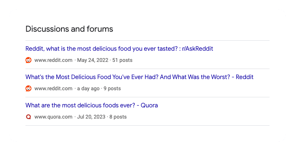Click the Reddit icon on the 'a day ago' result
The image size is (295, 151).
[28, 88]
